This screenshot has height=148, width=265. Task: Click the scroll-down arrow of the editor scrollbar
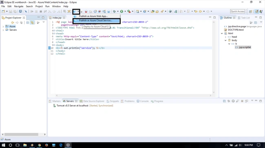click(x=214, y=92)
